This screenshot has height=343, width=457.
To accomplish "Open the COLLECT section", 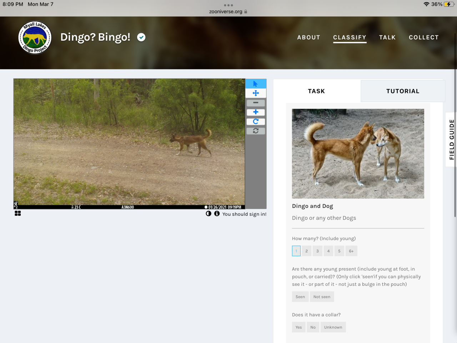I will tap(424, 37).
